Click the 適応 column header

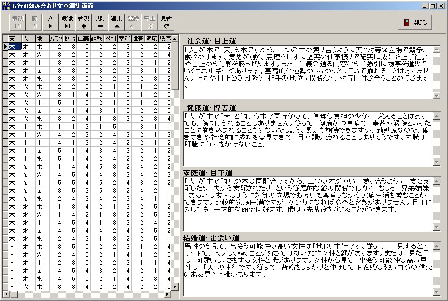coord(152,39)
